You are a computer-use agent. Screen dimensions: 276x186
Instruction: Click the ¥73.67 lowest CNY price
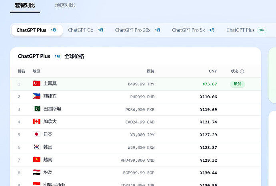click(x=210, y=84)
